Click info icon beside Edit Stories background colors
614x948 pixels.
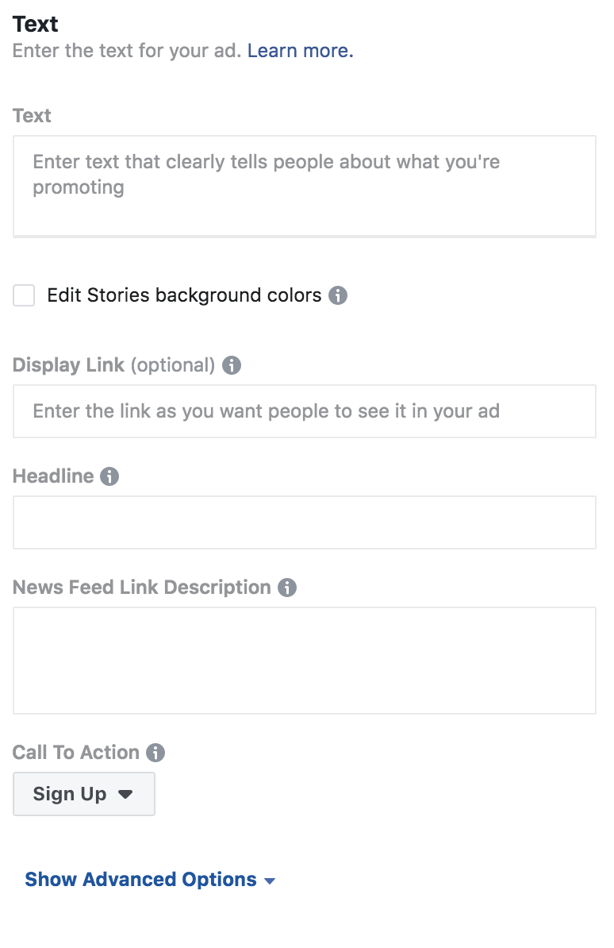338,296
